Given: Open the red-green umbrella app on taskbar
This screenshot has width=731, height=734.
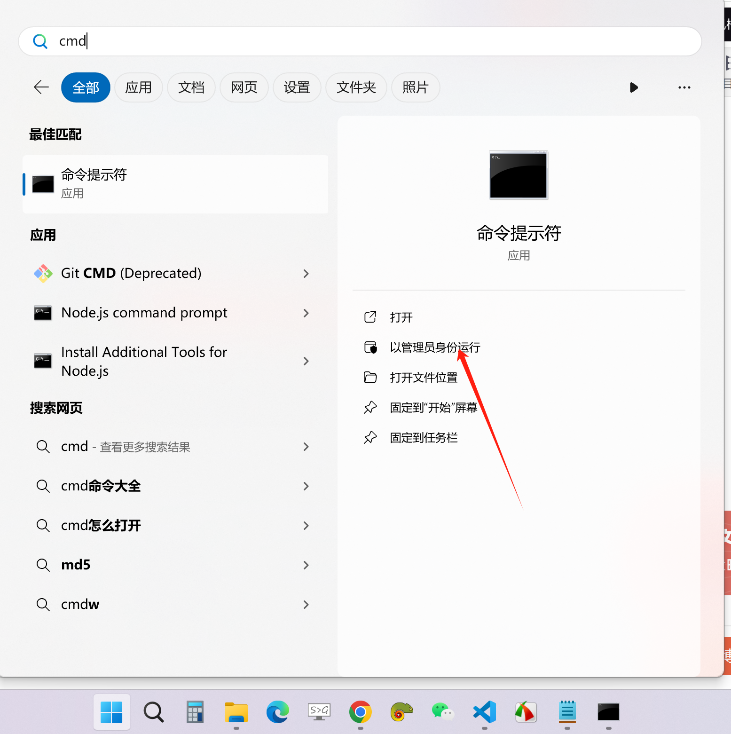Looking at the screenshot, I should click(526, 712).
